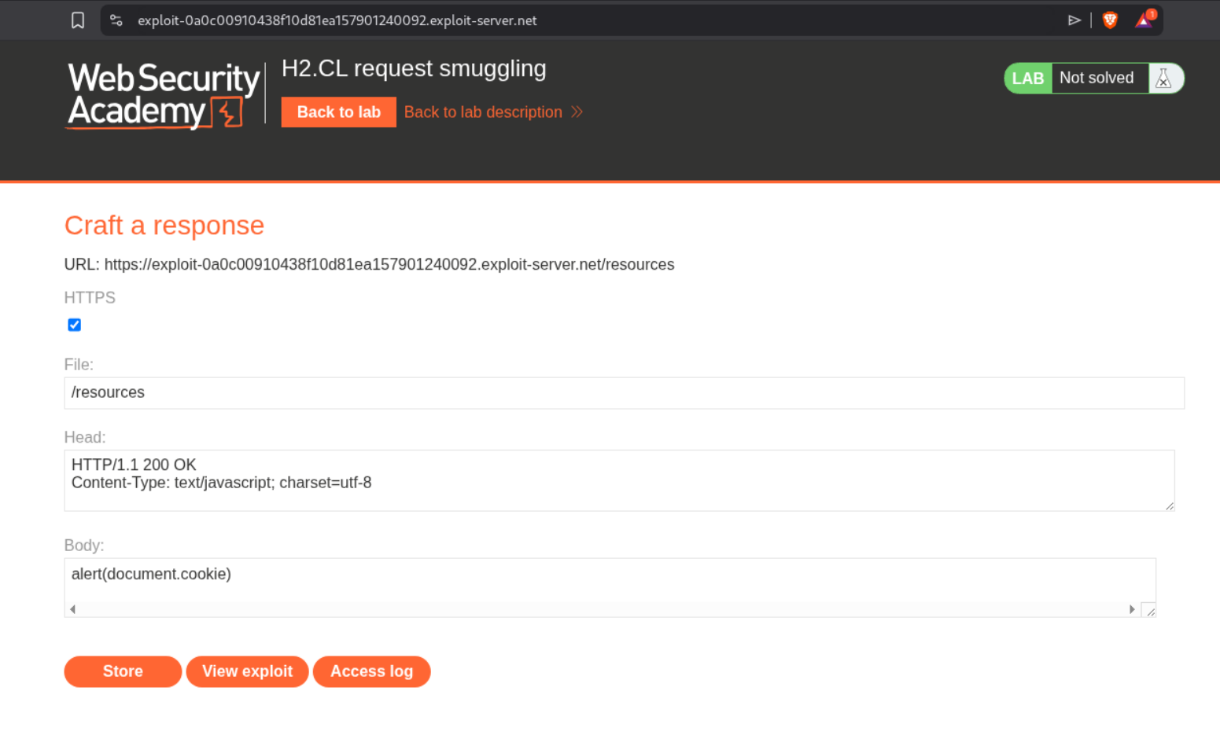1220x746 pixels.
Task: Open Brave Shields lion icon
Action: (x=1110, y=20)
